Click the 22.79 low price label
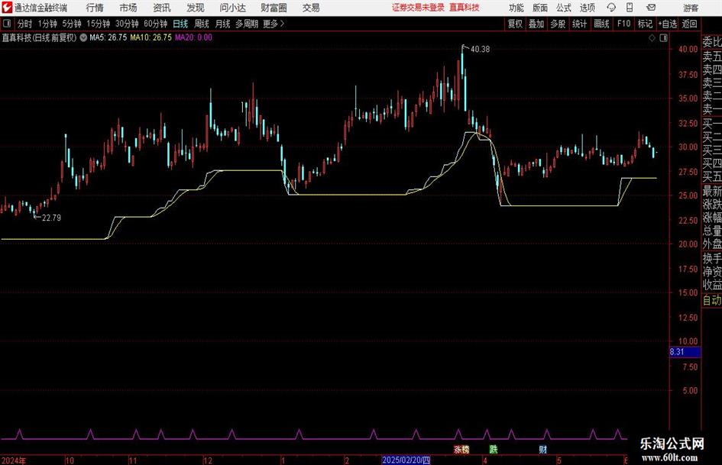 (51, 218)
